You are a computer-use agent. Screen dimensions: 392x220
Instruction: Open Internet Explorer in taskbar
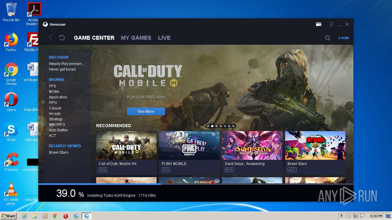click(24, 216)
